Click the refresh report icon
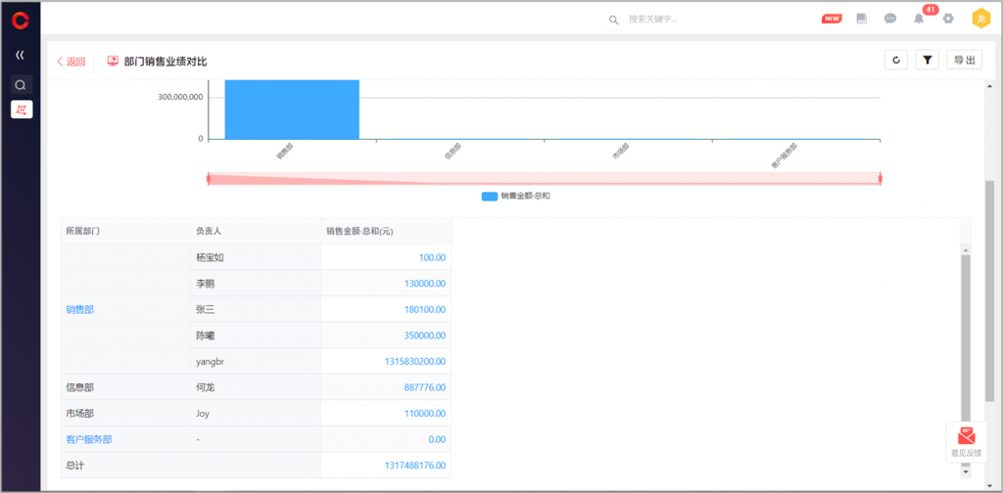 click(x=895, y=61)
